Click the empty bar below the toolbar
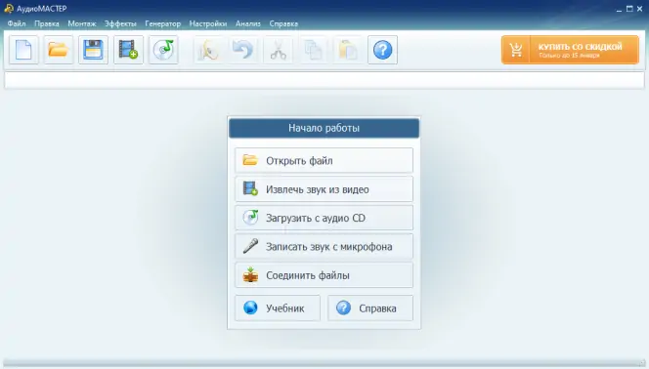This screenshot has height=369, width=649. (324, 80)
